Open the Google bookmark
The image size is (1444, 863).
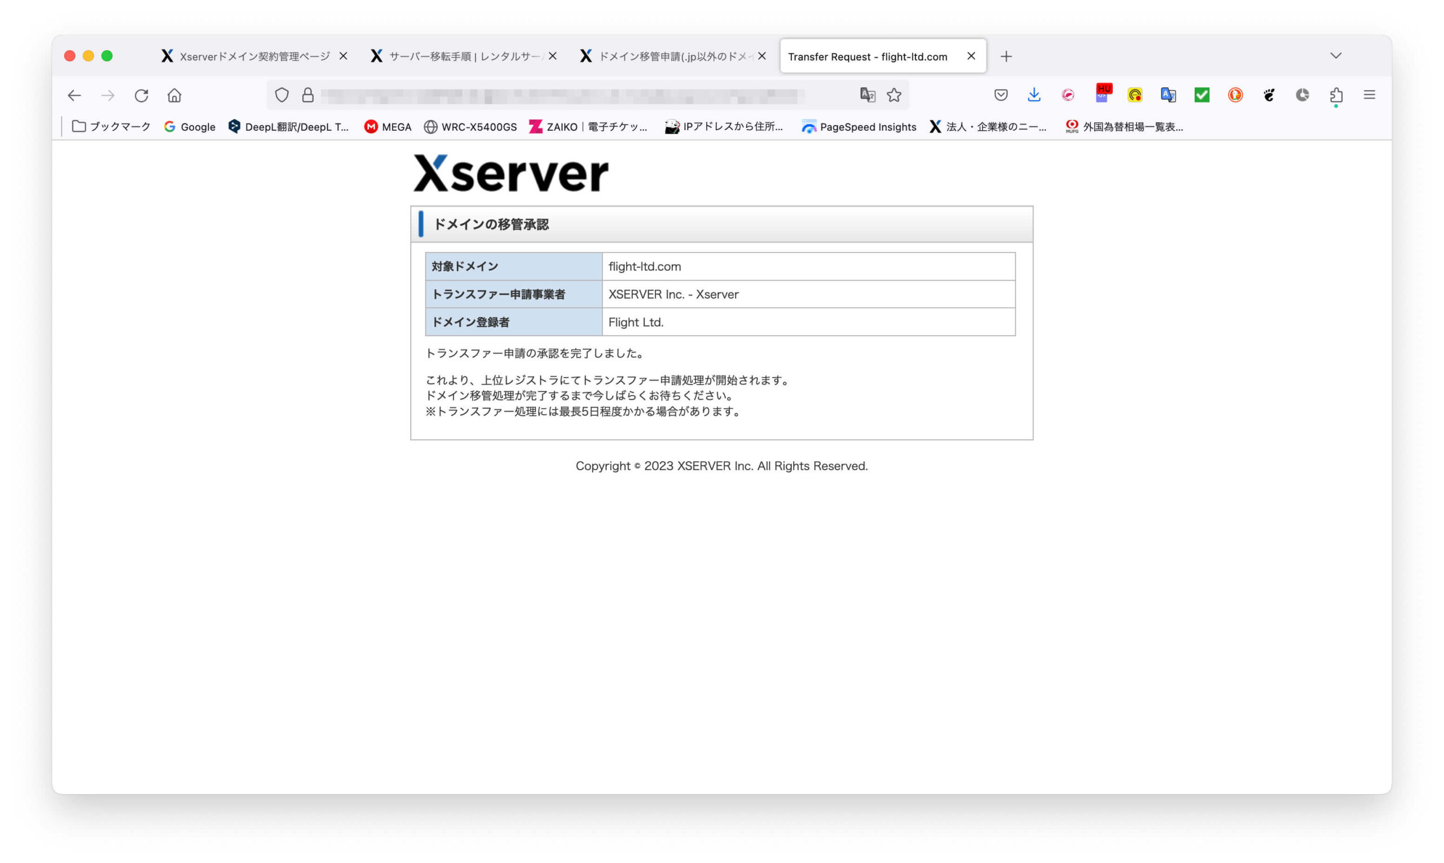tap(190, 127)
